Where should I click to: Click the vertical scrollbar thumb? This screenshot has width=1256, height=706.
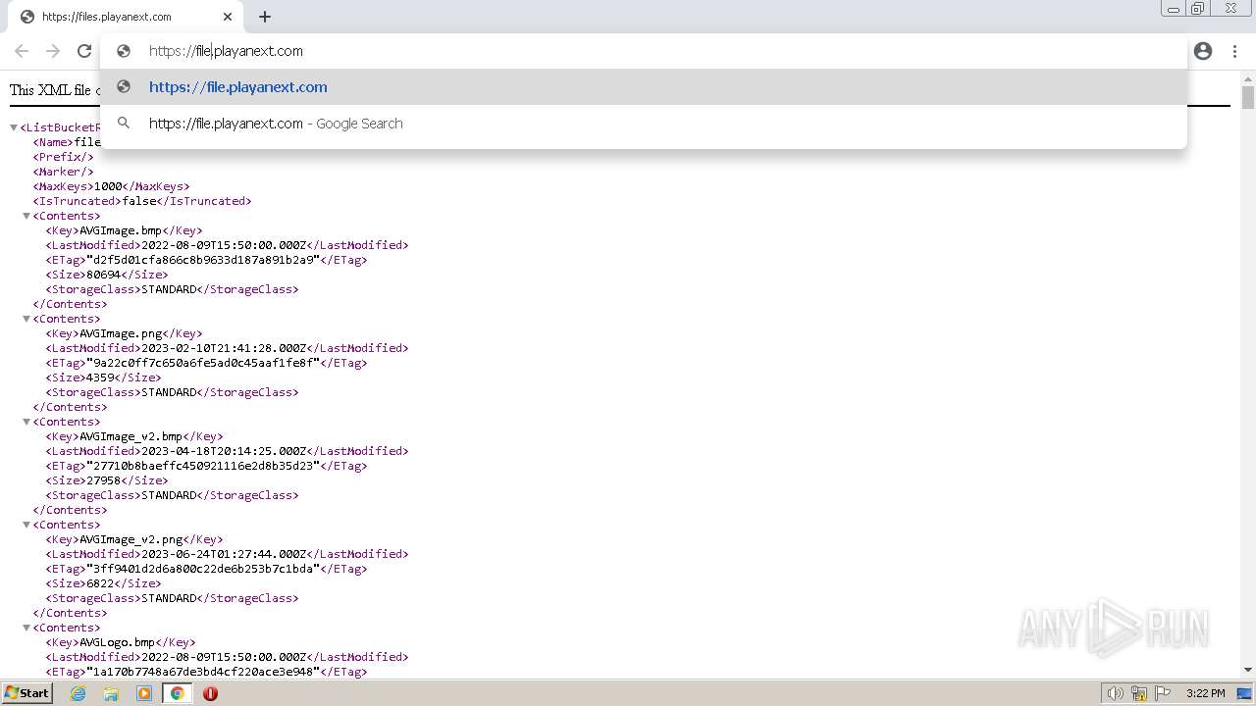click(x=1248, y=97)
